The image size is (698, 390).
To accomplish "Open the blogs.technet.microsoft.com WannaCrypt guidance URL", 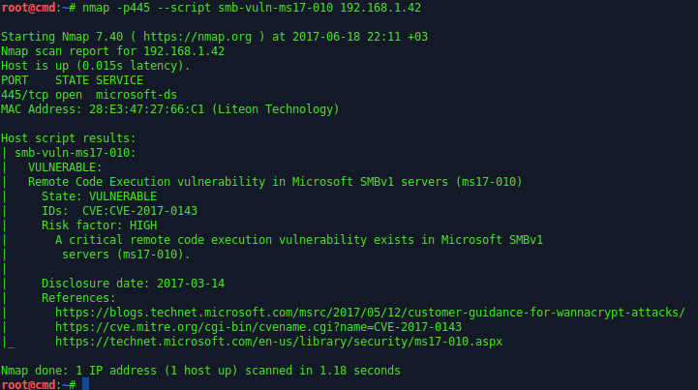I will pyautogui.click(x=370, y=313).
